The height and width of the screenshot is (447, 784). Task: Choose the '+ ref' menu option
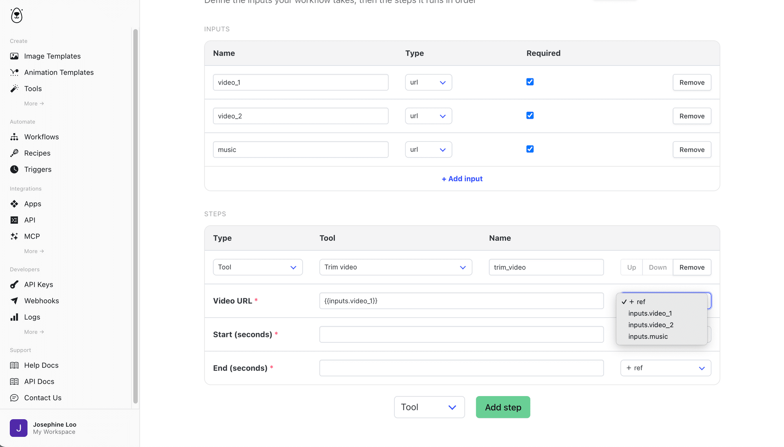[661, 302]
